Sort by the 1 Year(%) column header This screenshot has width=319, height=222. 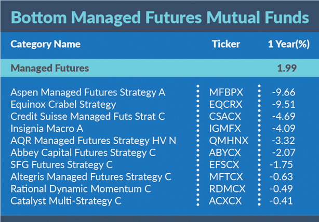288,44
